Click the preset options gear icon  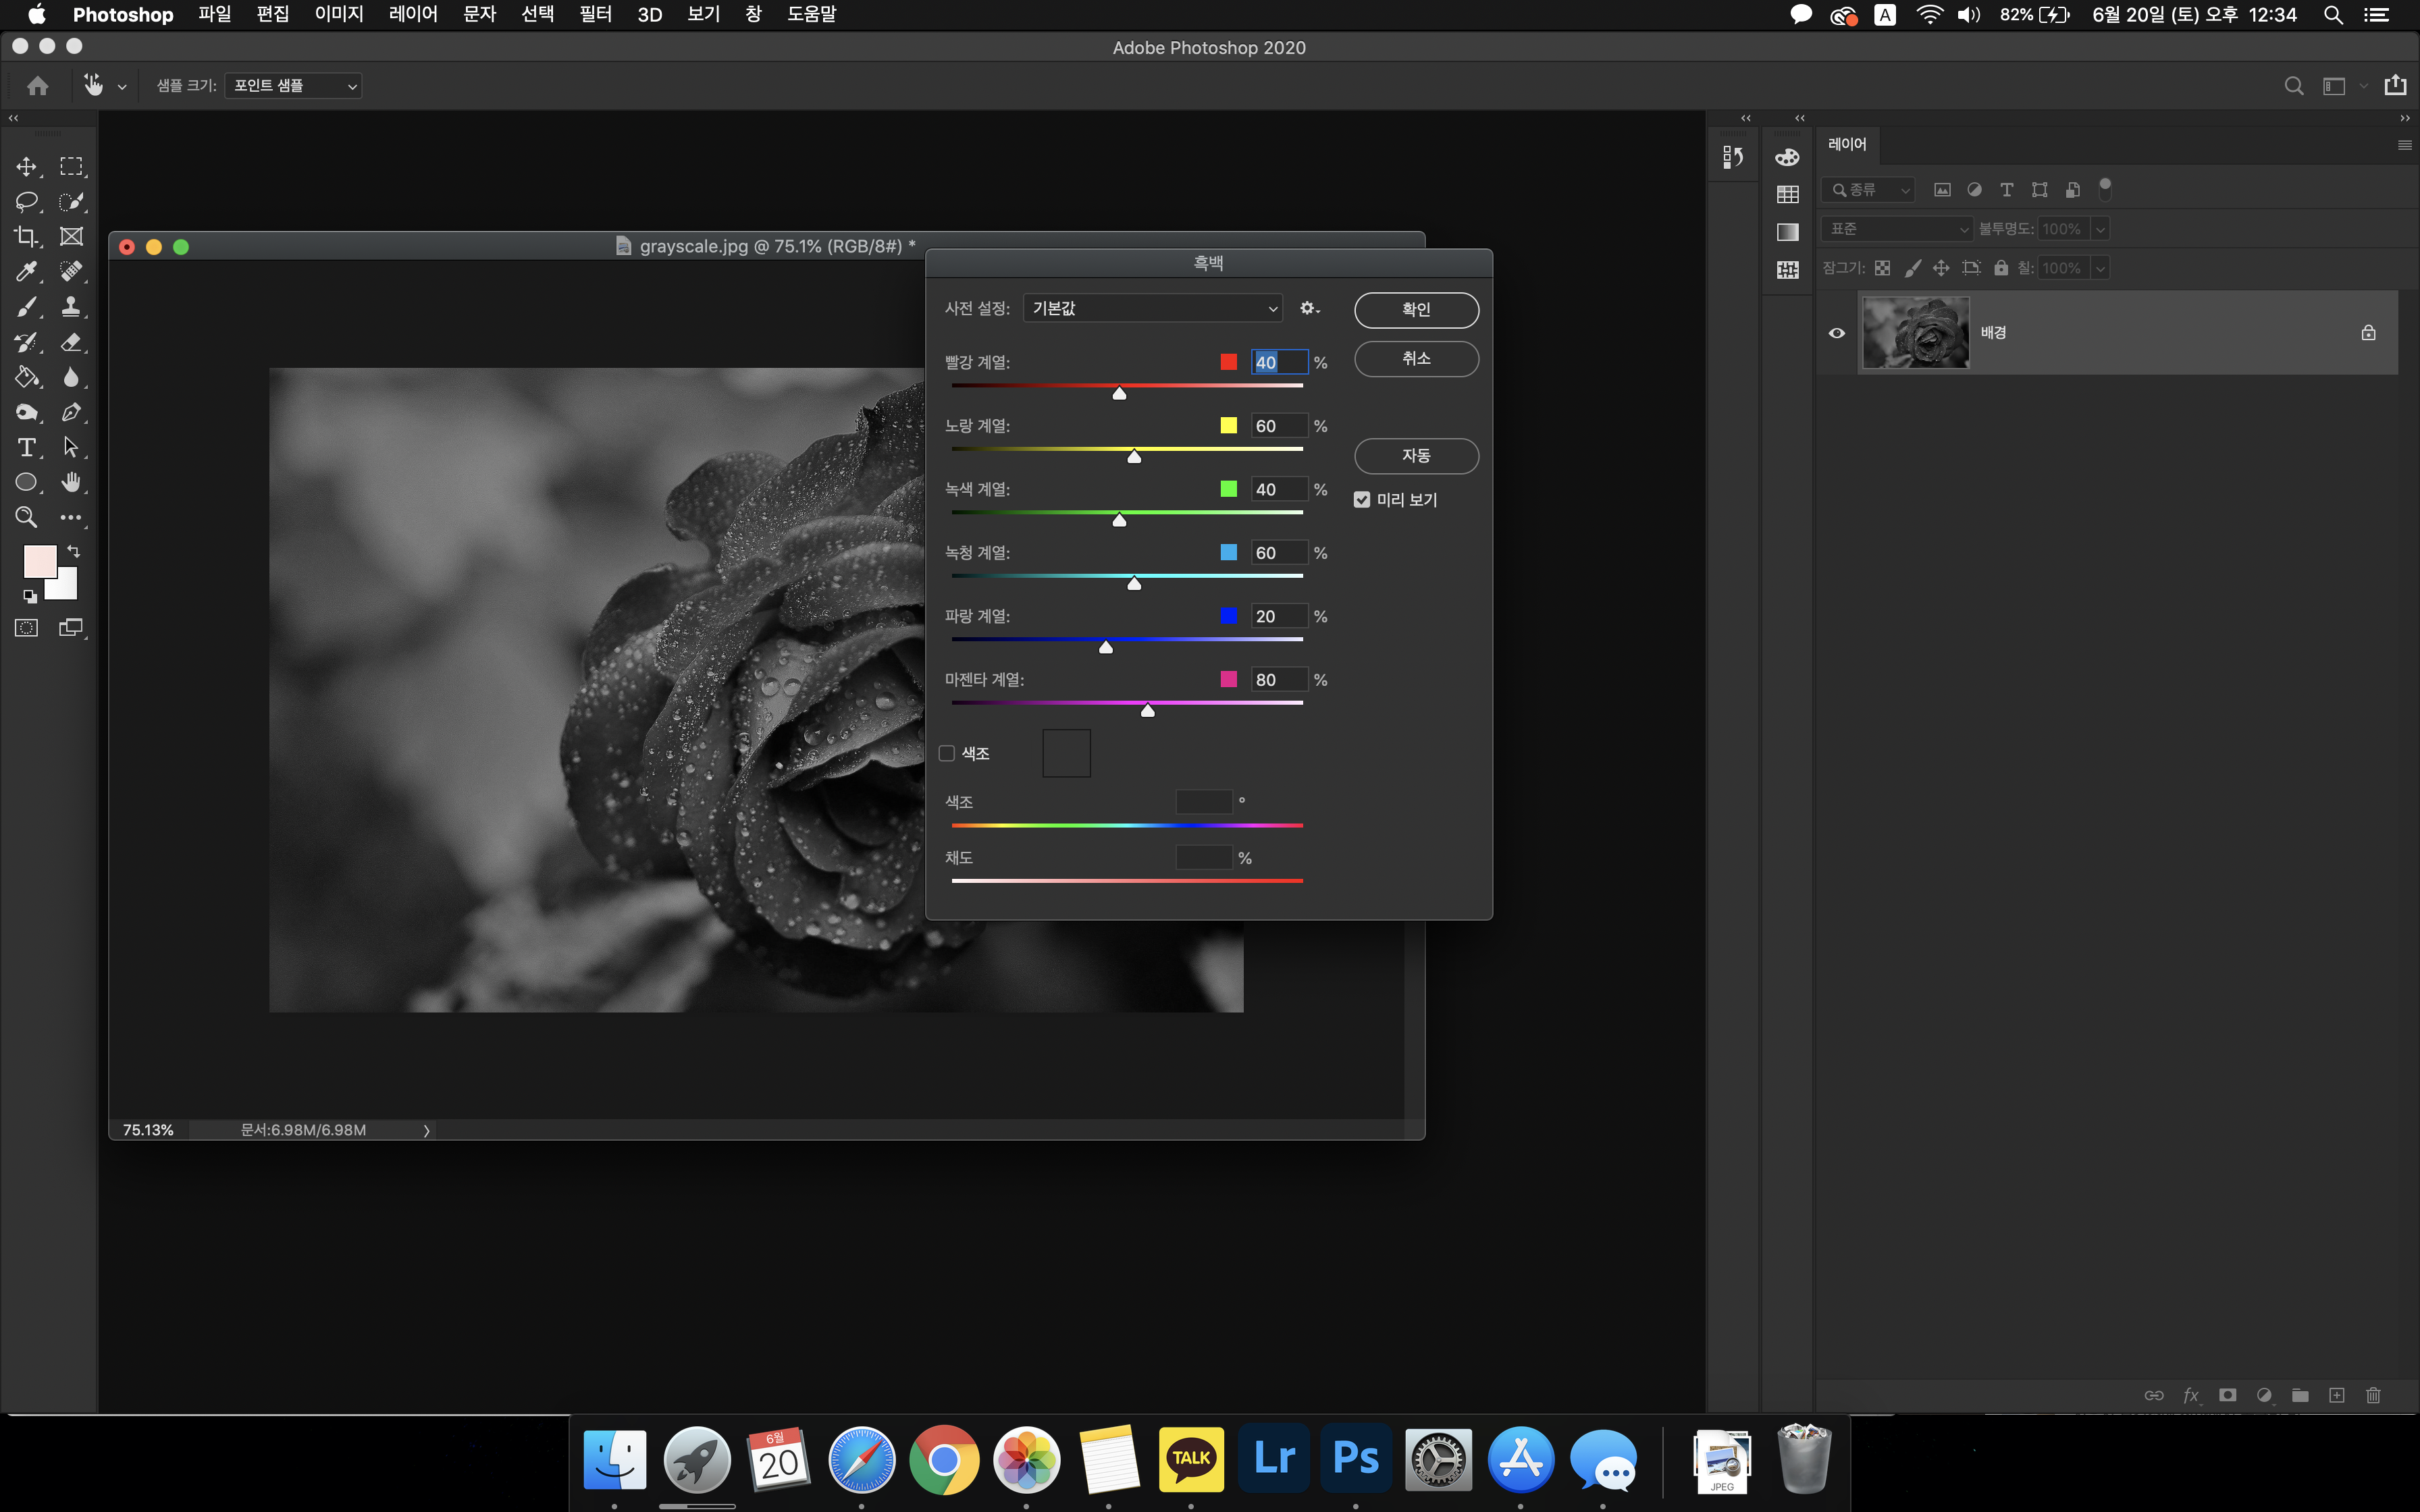pos(1308,309)
